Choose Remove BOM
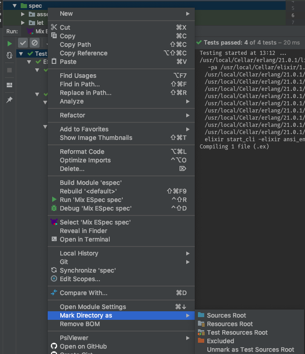This screenshot has width=305, height=354. click(121, 324)
